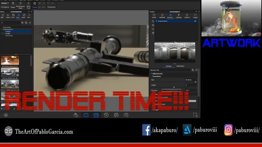Open the Materials tab in Library
This screenshot has height=147, width=262.
[2, 16]
